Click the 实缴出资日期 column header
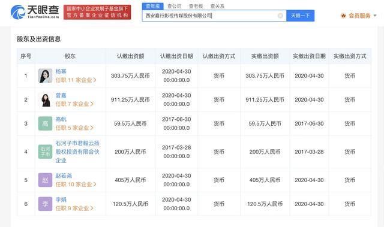 coord(310,56)
